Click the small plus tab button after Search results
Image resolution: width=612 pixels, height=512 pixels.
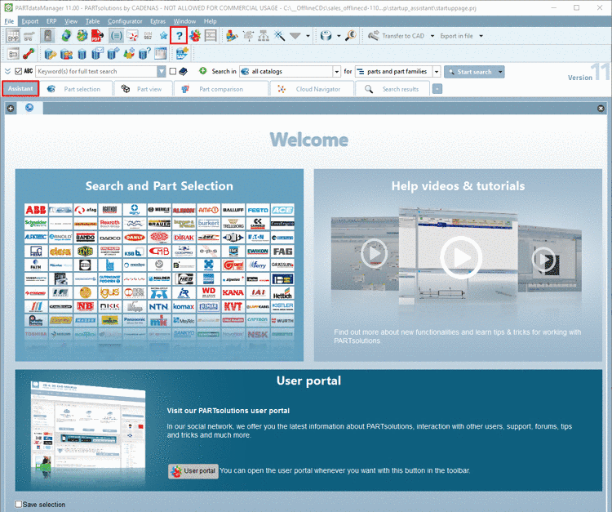(437, 89)
